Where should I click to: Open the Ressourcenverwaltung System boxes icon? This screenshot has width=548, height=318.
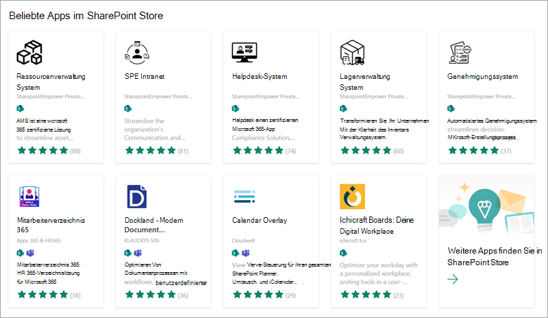(29, 53)
